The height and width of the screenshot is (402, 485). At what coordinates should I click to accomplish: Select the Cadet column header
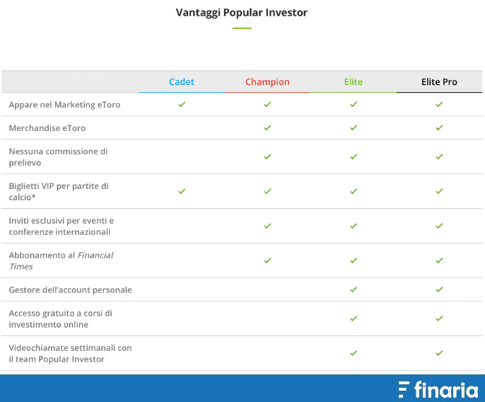[x=182, y=82]
